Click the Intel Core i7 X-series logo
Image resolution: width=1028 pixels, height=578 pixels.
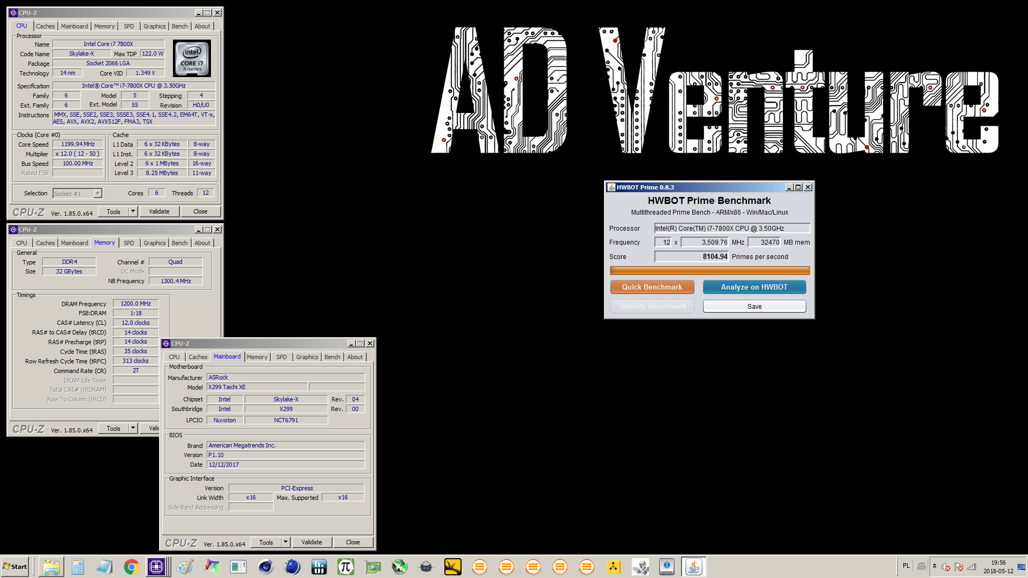192,58
